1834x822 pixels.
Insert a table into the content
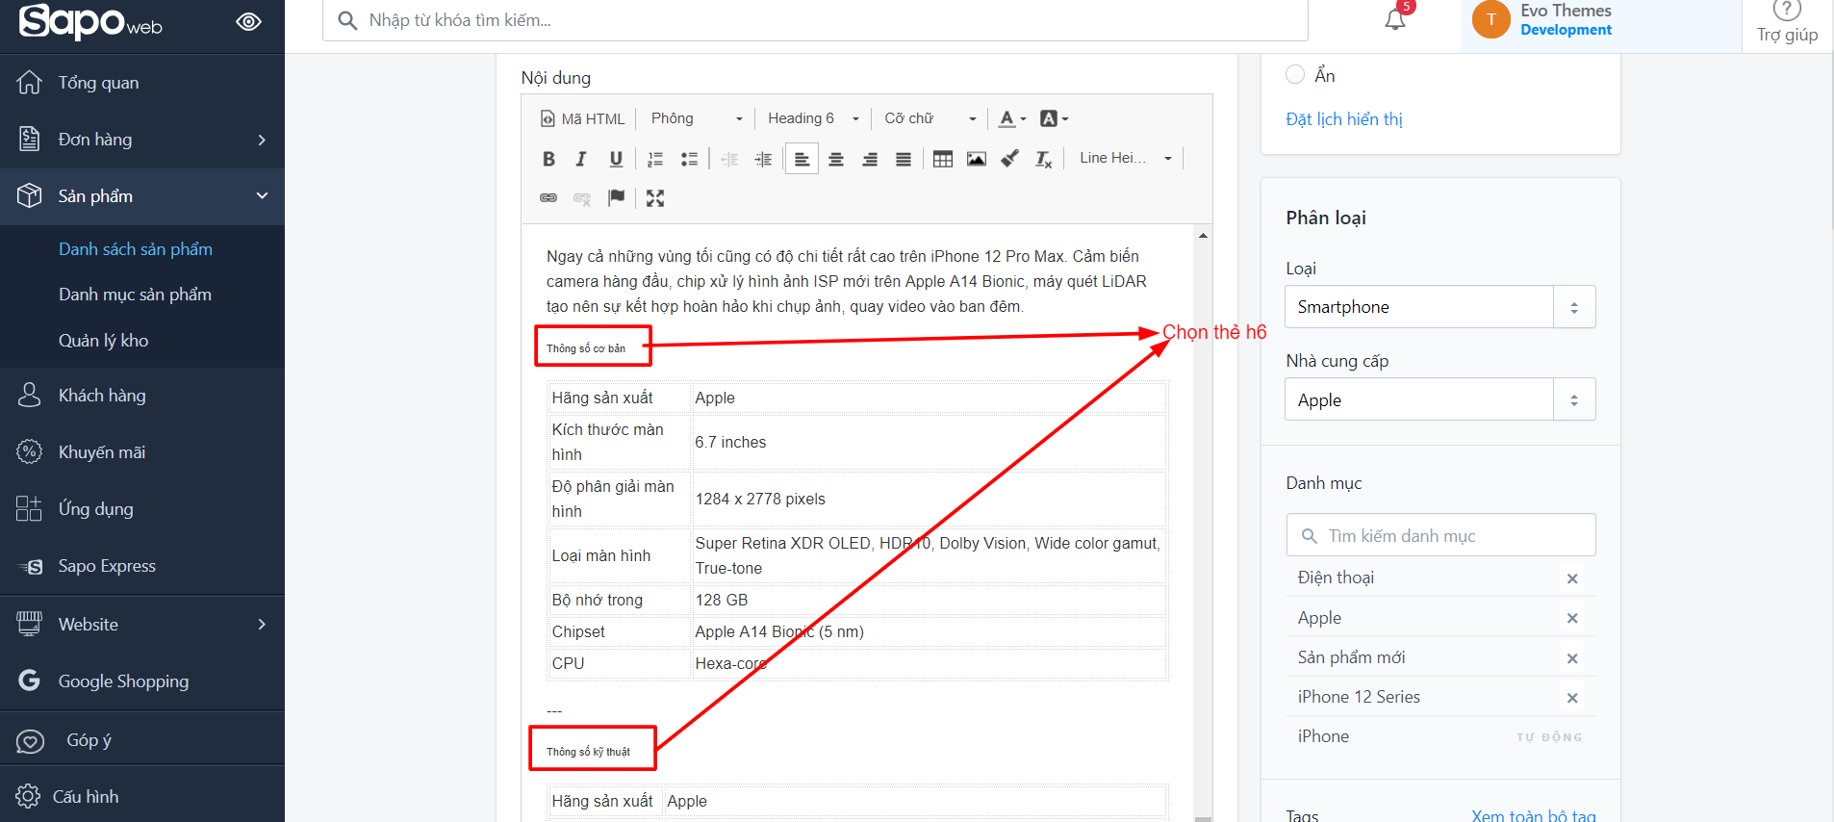coord(943,159)
